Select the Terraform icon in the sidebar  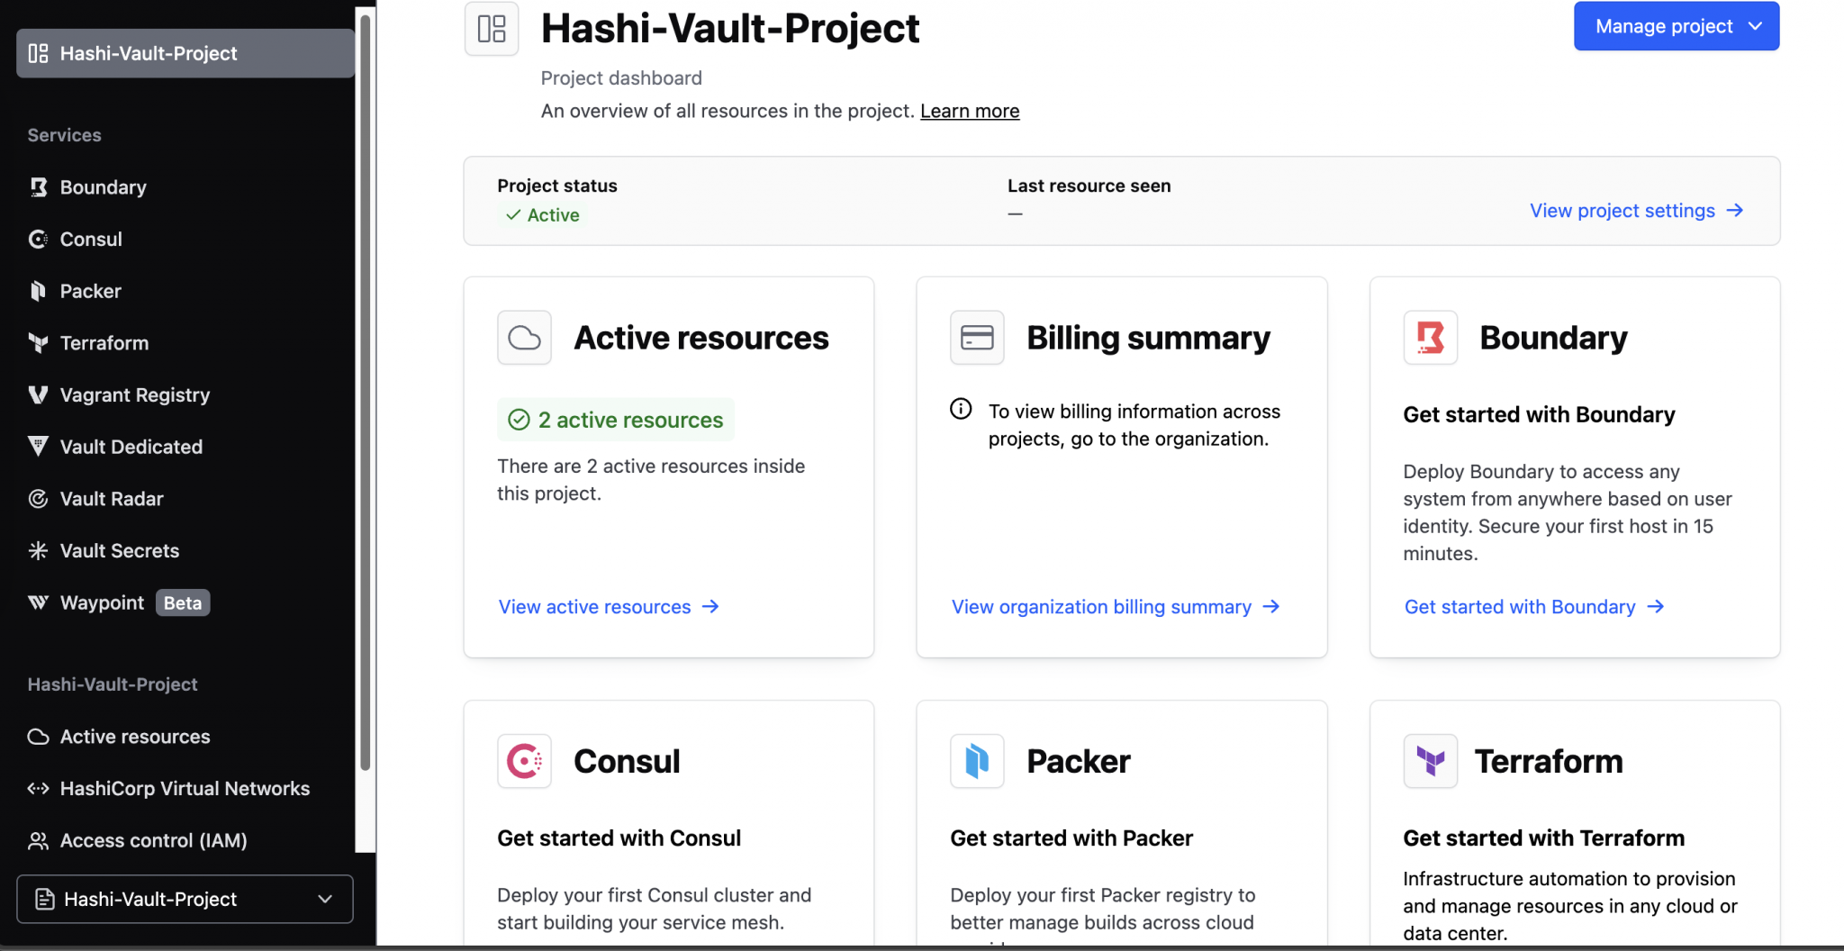pos(38,342)
